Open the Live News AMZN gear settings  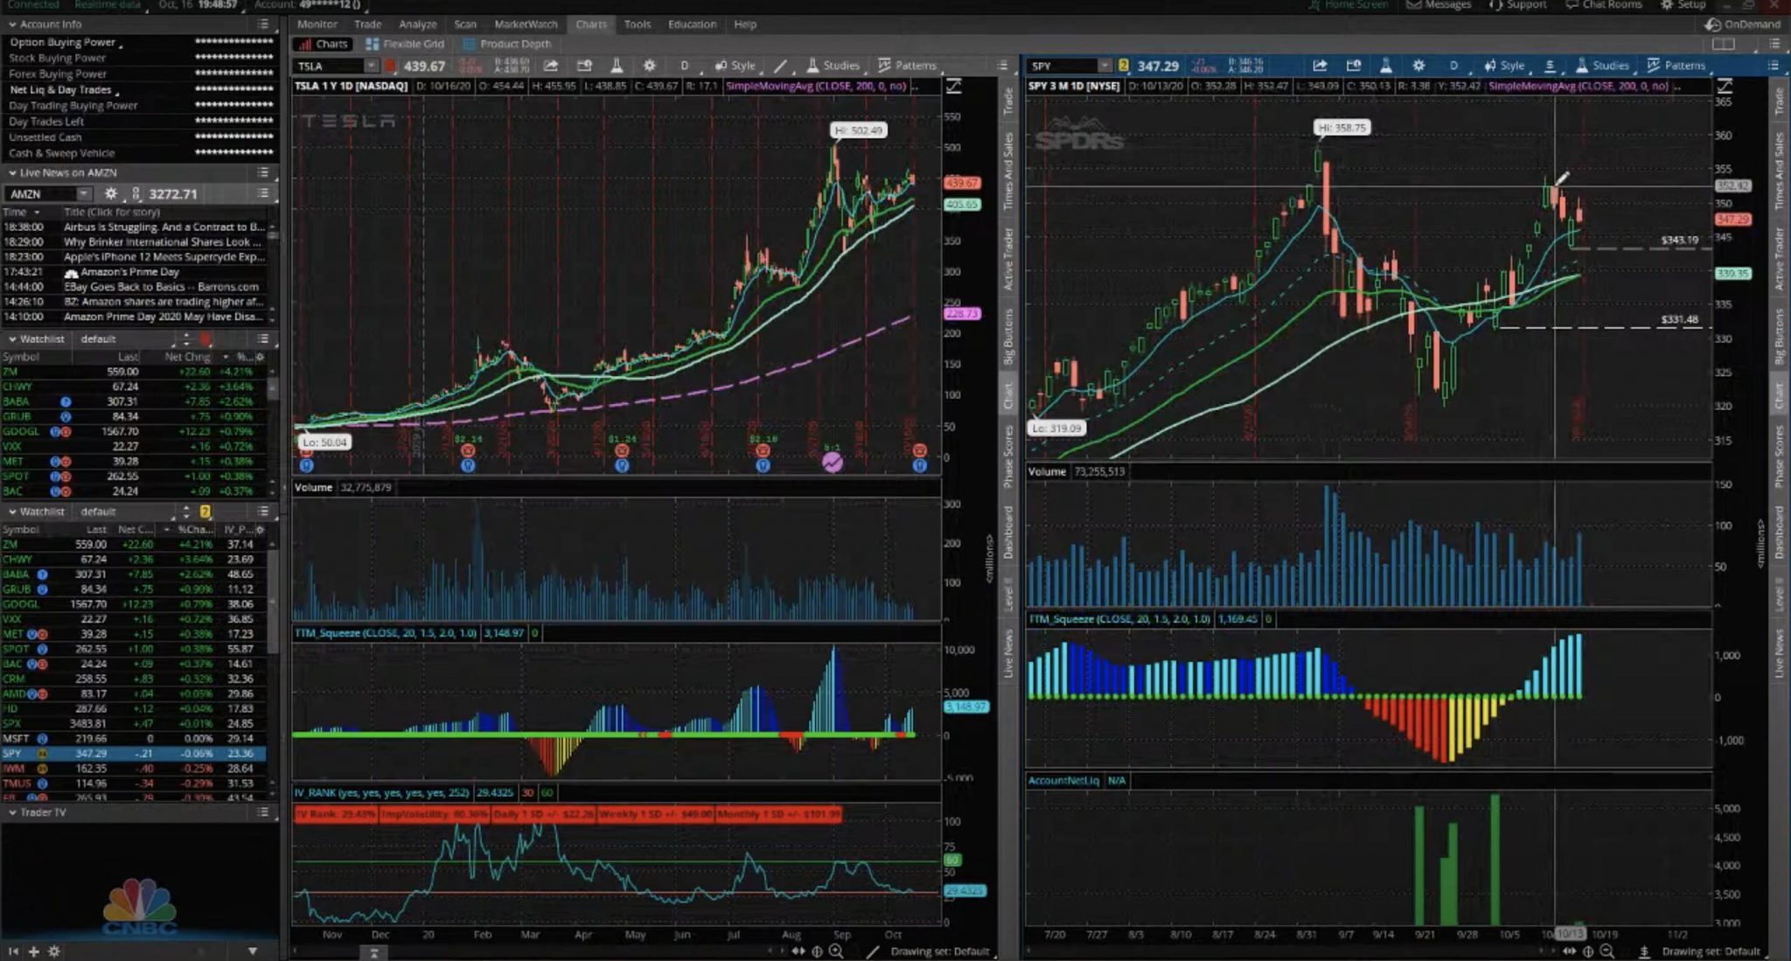pyautogui.click(x=111, y=193)
